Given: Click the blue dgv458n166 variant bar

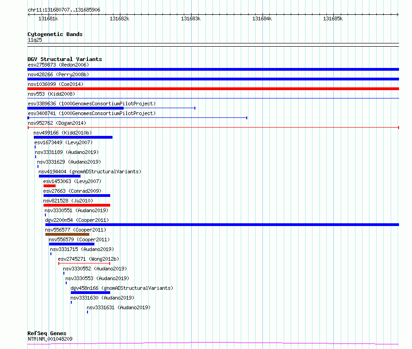Looking at the screenshot, I should coord(90,293).
